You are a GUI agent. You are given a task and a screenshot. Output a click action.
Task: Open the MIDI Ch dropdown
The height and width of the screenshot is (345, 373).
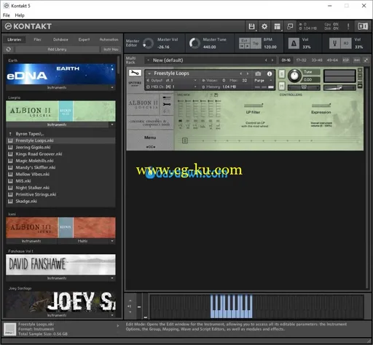195,87
